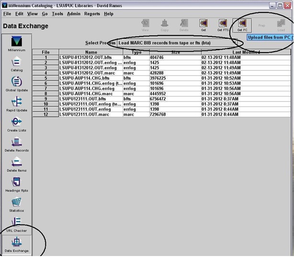The height and width of the screenshot is (257, 294).
Task: Launch Create Lists from sidebar
Action: click(x=17, y=123)
